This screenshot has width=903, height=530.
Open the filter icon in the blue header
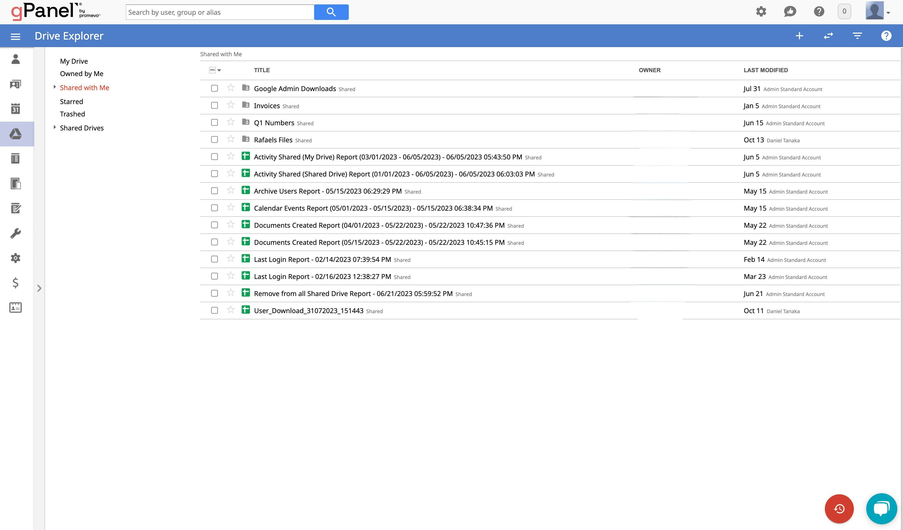click(x=857, y=36)
